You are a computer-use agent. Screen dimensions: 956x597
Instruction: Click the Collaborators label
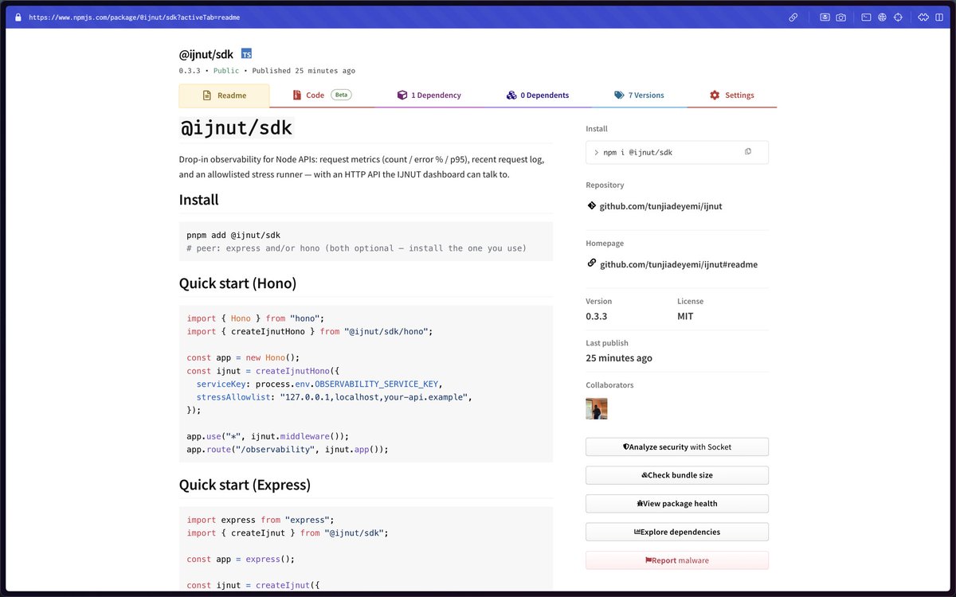(609, 385)
